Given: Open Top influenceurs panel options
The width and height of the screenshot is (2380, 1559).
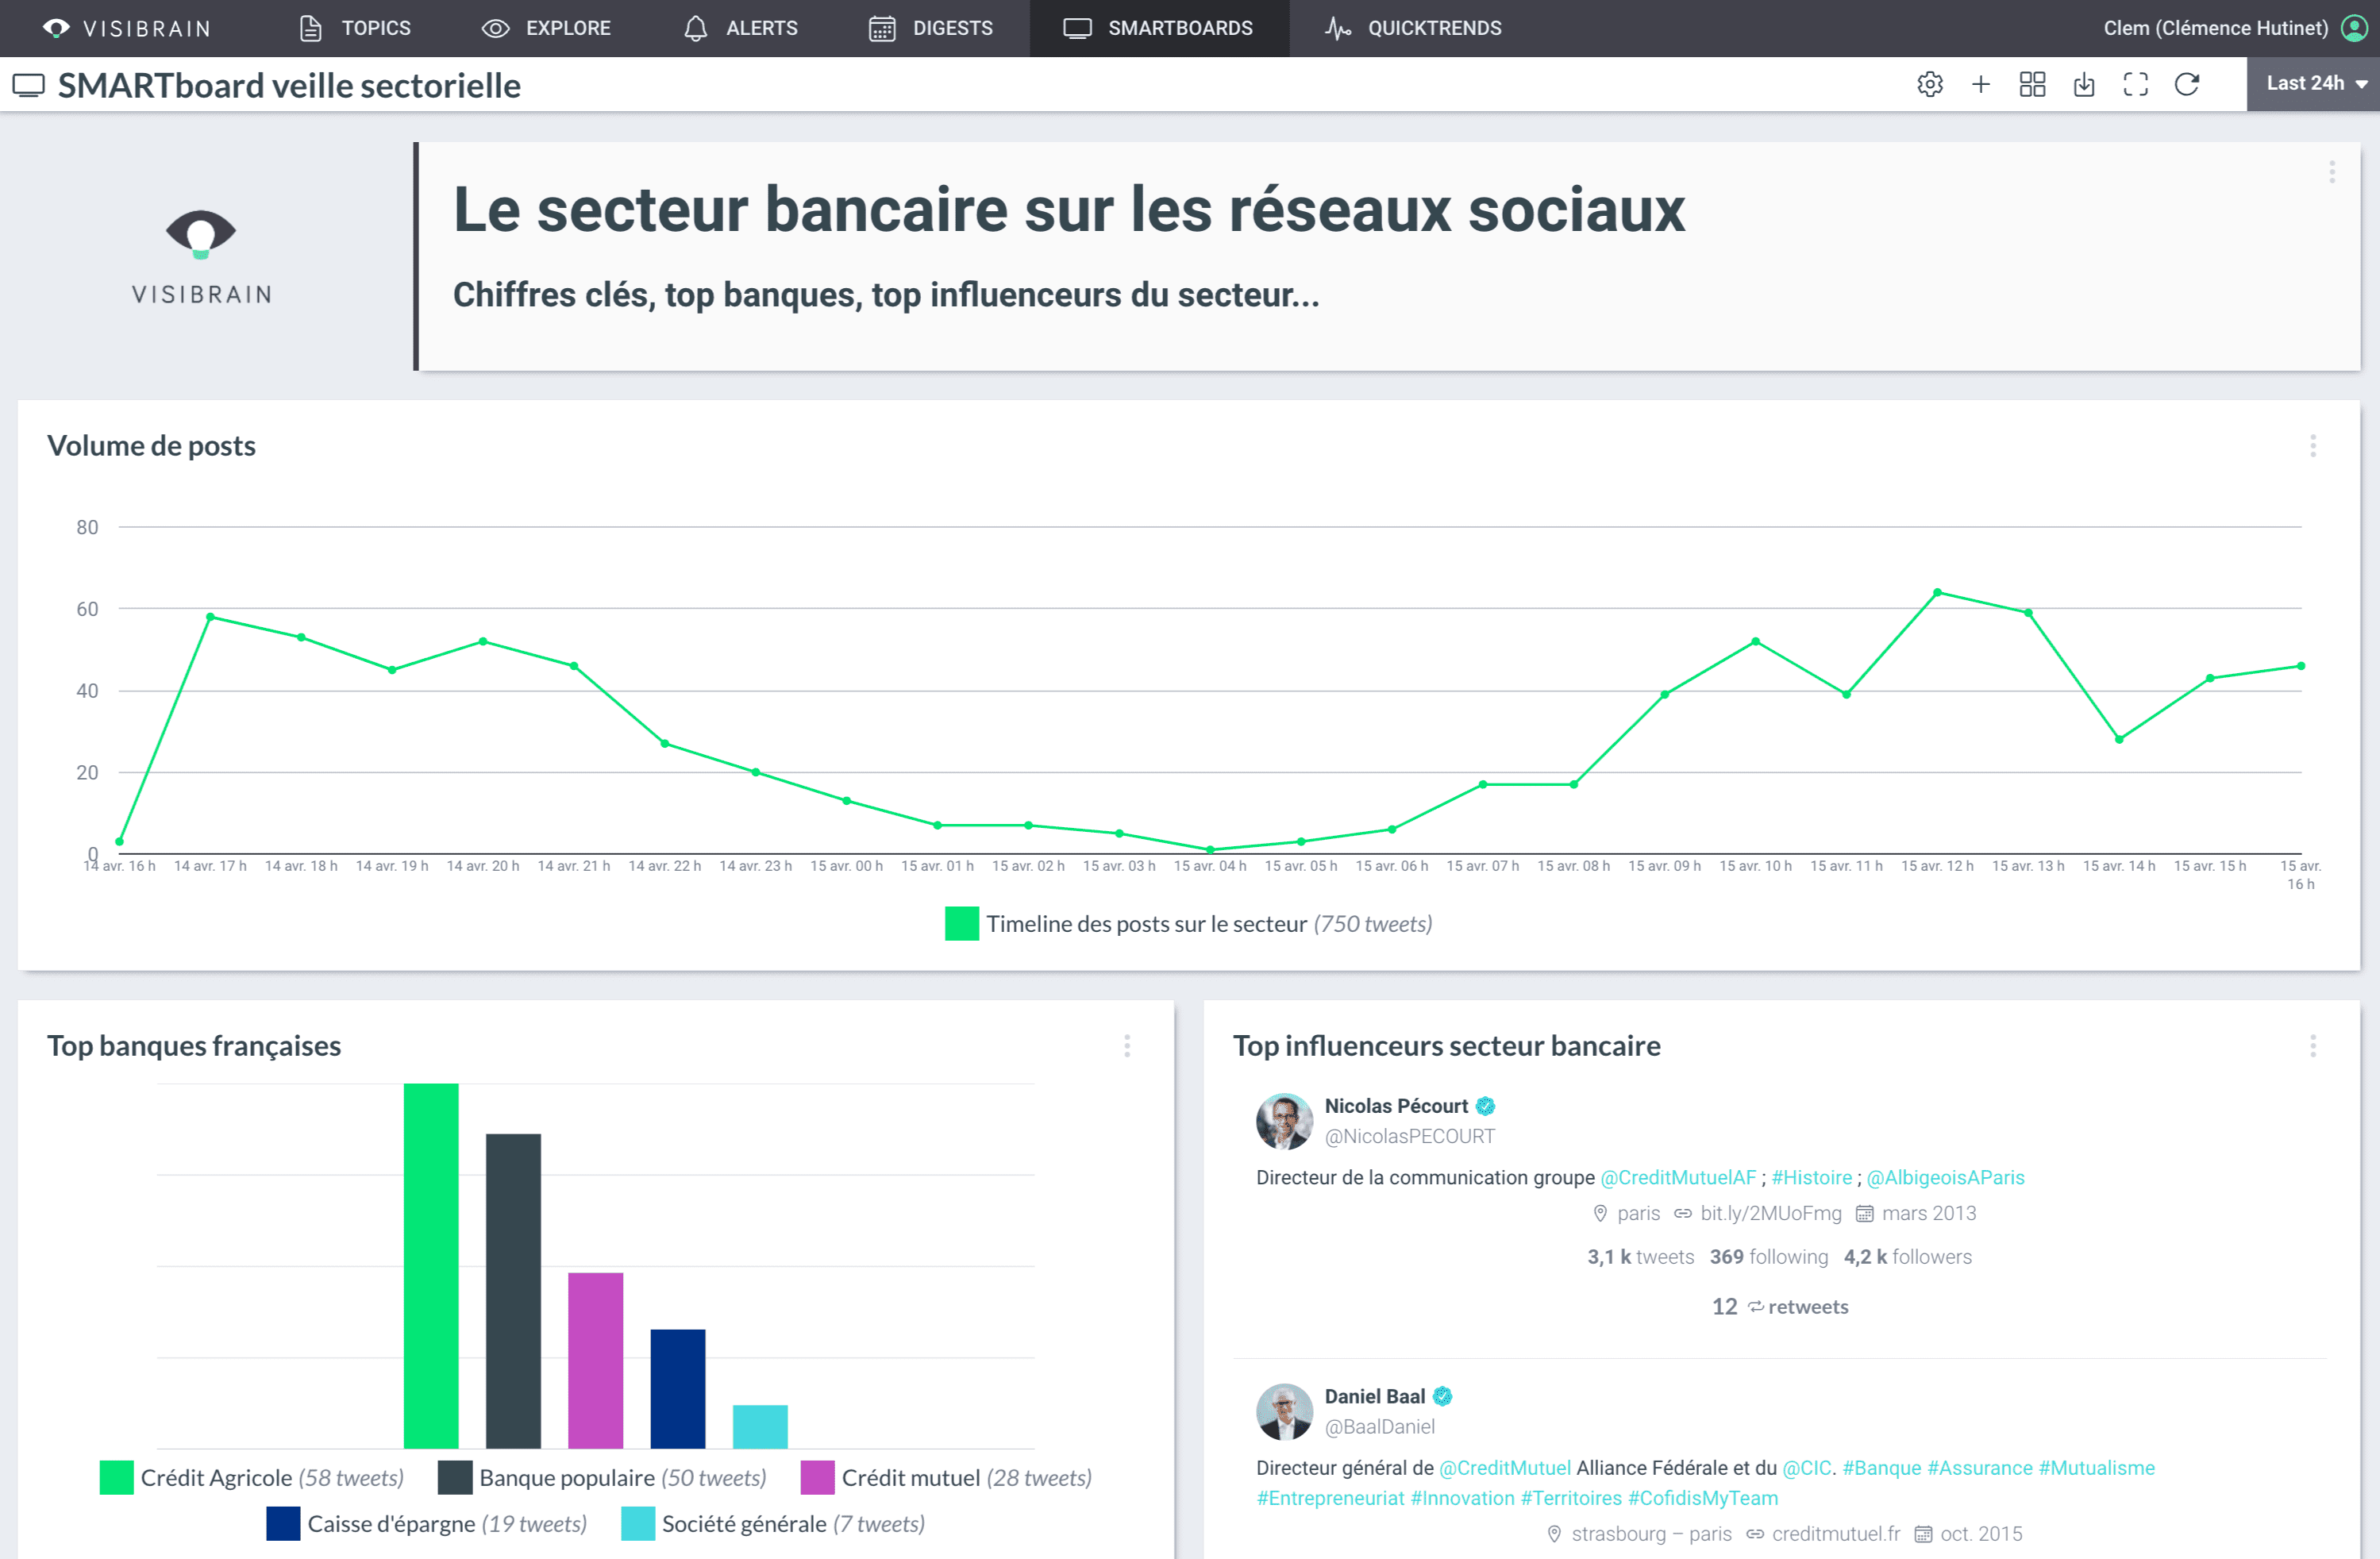Looking at the screenshot, I should click(2313, 1046).
